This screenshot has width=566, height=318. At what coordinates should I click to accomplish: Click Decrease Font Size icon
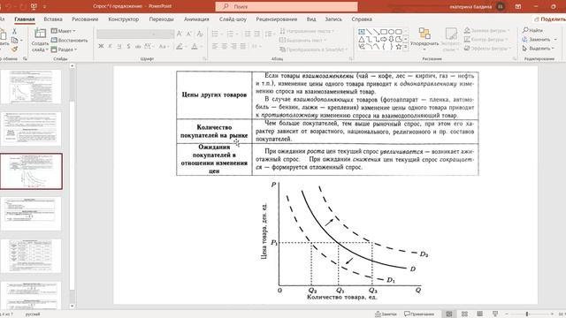pos(188,34)
